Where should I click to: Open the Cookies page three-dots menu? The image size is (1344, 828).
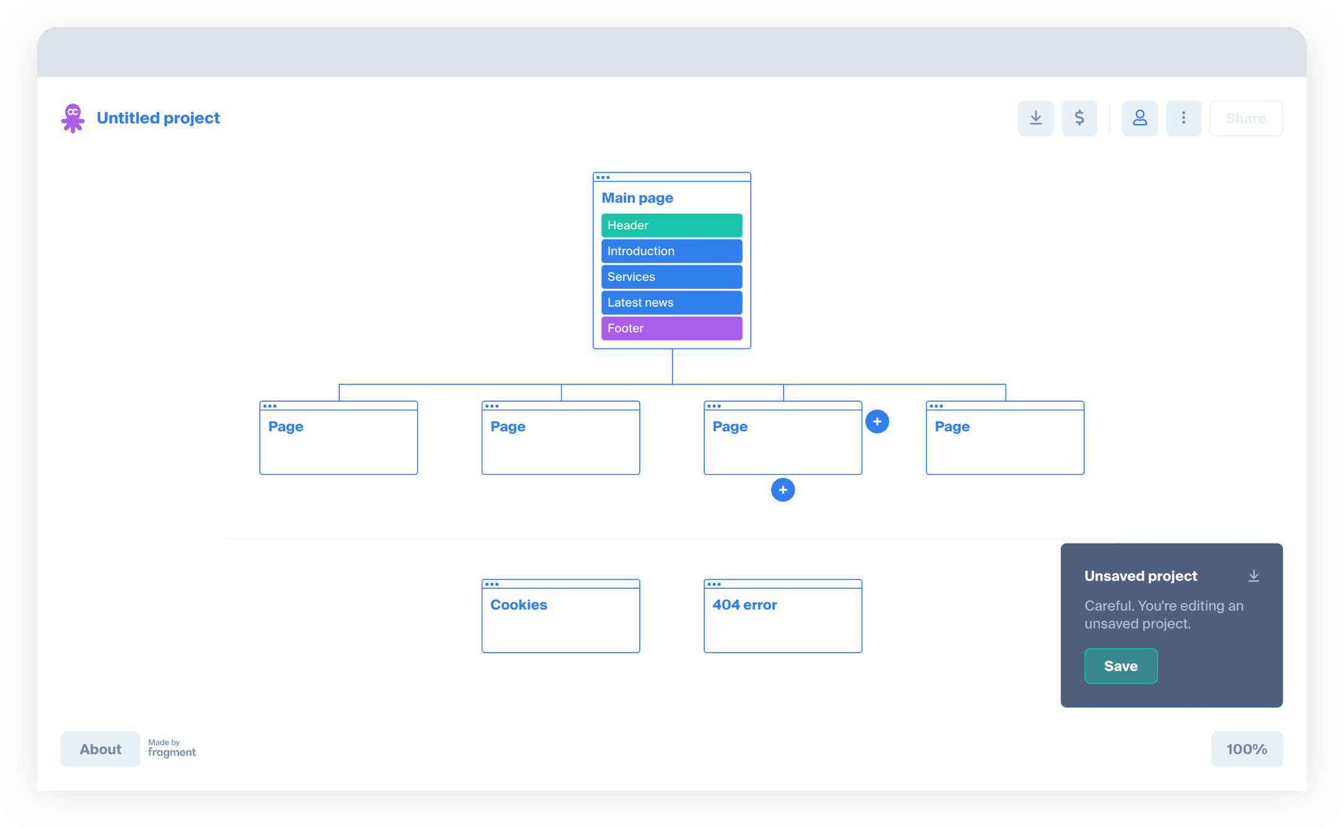coord(492,584)
